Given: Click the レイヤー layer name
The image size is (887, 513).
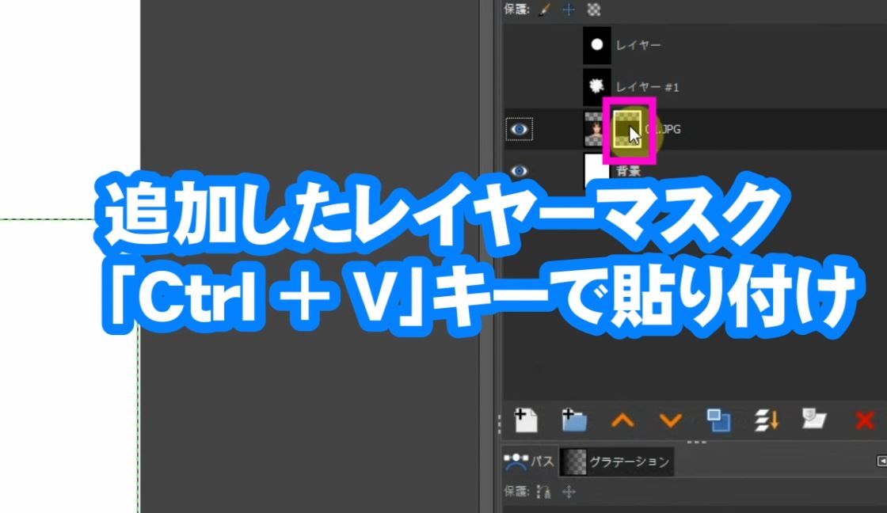Looking at the screenshot, I should [x=638, y=45].
